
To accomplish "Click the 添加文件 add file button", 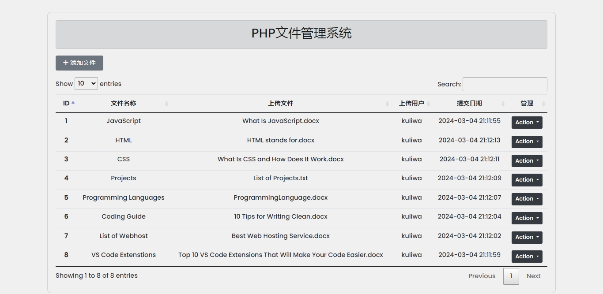I will [x=79, y=63].
